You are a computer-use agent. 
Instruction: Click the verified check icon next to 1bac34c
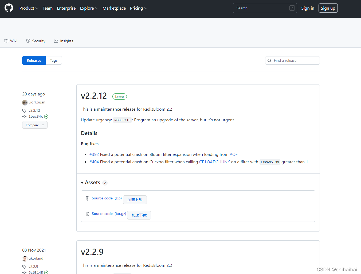46,117
